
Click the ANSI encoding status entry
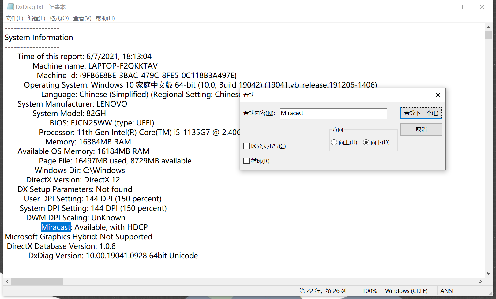[447, 291]
